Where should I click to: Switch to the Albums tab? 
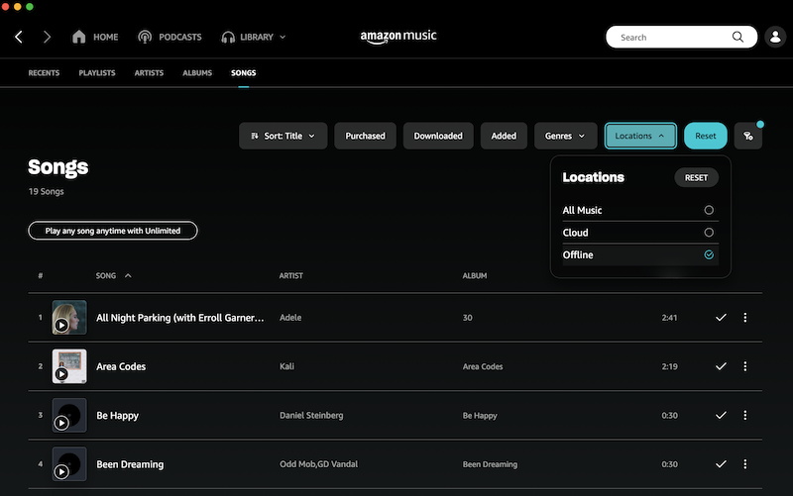point(197,73)
